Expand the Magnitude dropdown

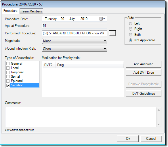[75, 41]
